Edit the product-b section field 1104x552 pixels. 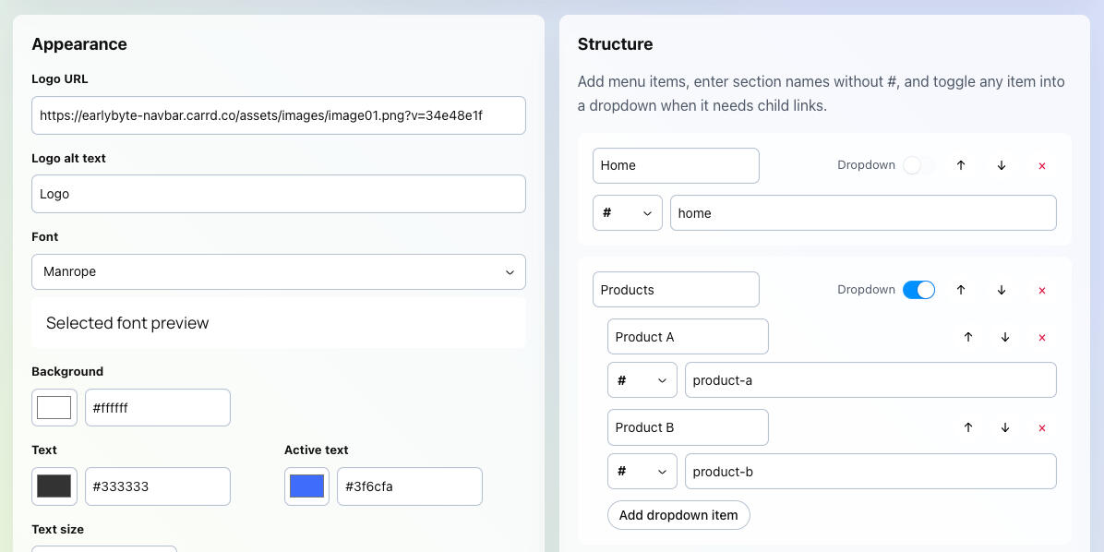[871, 472]
